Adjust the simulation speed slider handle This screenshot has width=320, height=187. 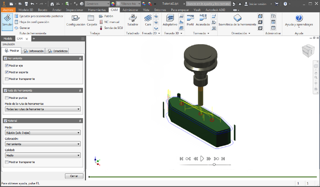tap(214, 165)
